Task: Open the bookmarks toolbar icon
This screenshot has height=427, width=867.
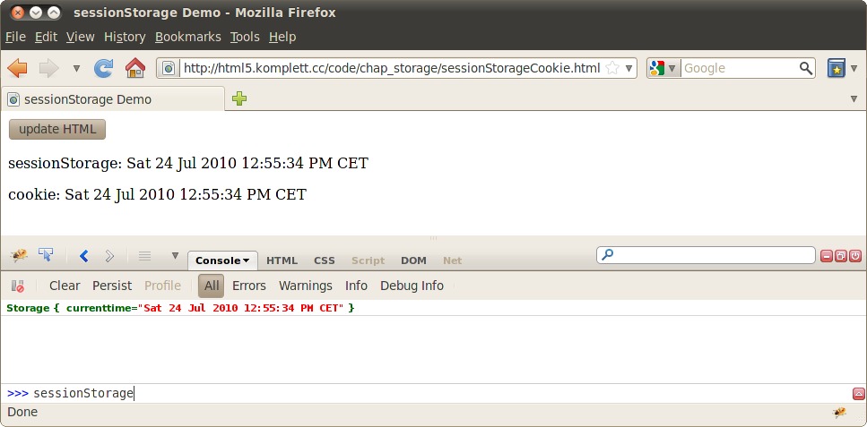Action: [836, 68]
